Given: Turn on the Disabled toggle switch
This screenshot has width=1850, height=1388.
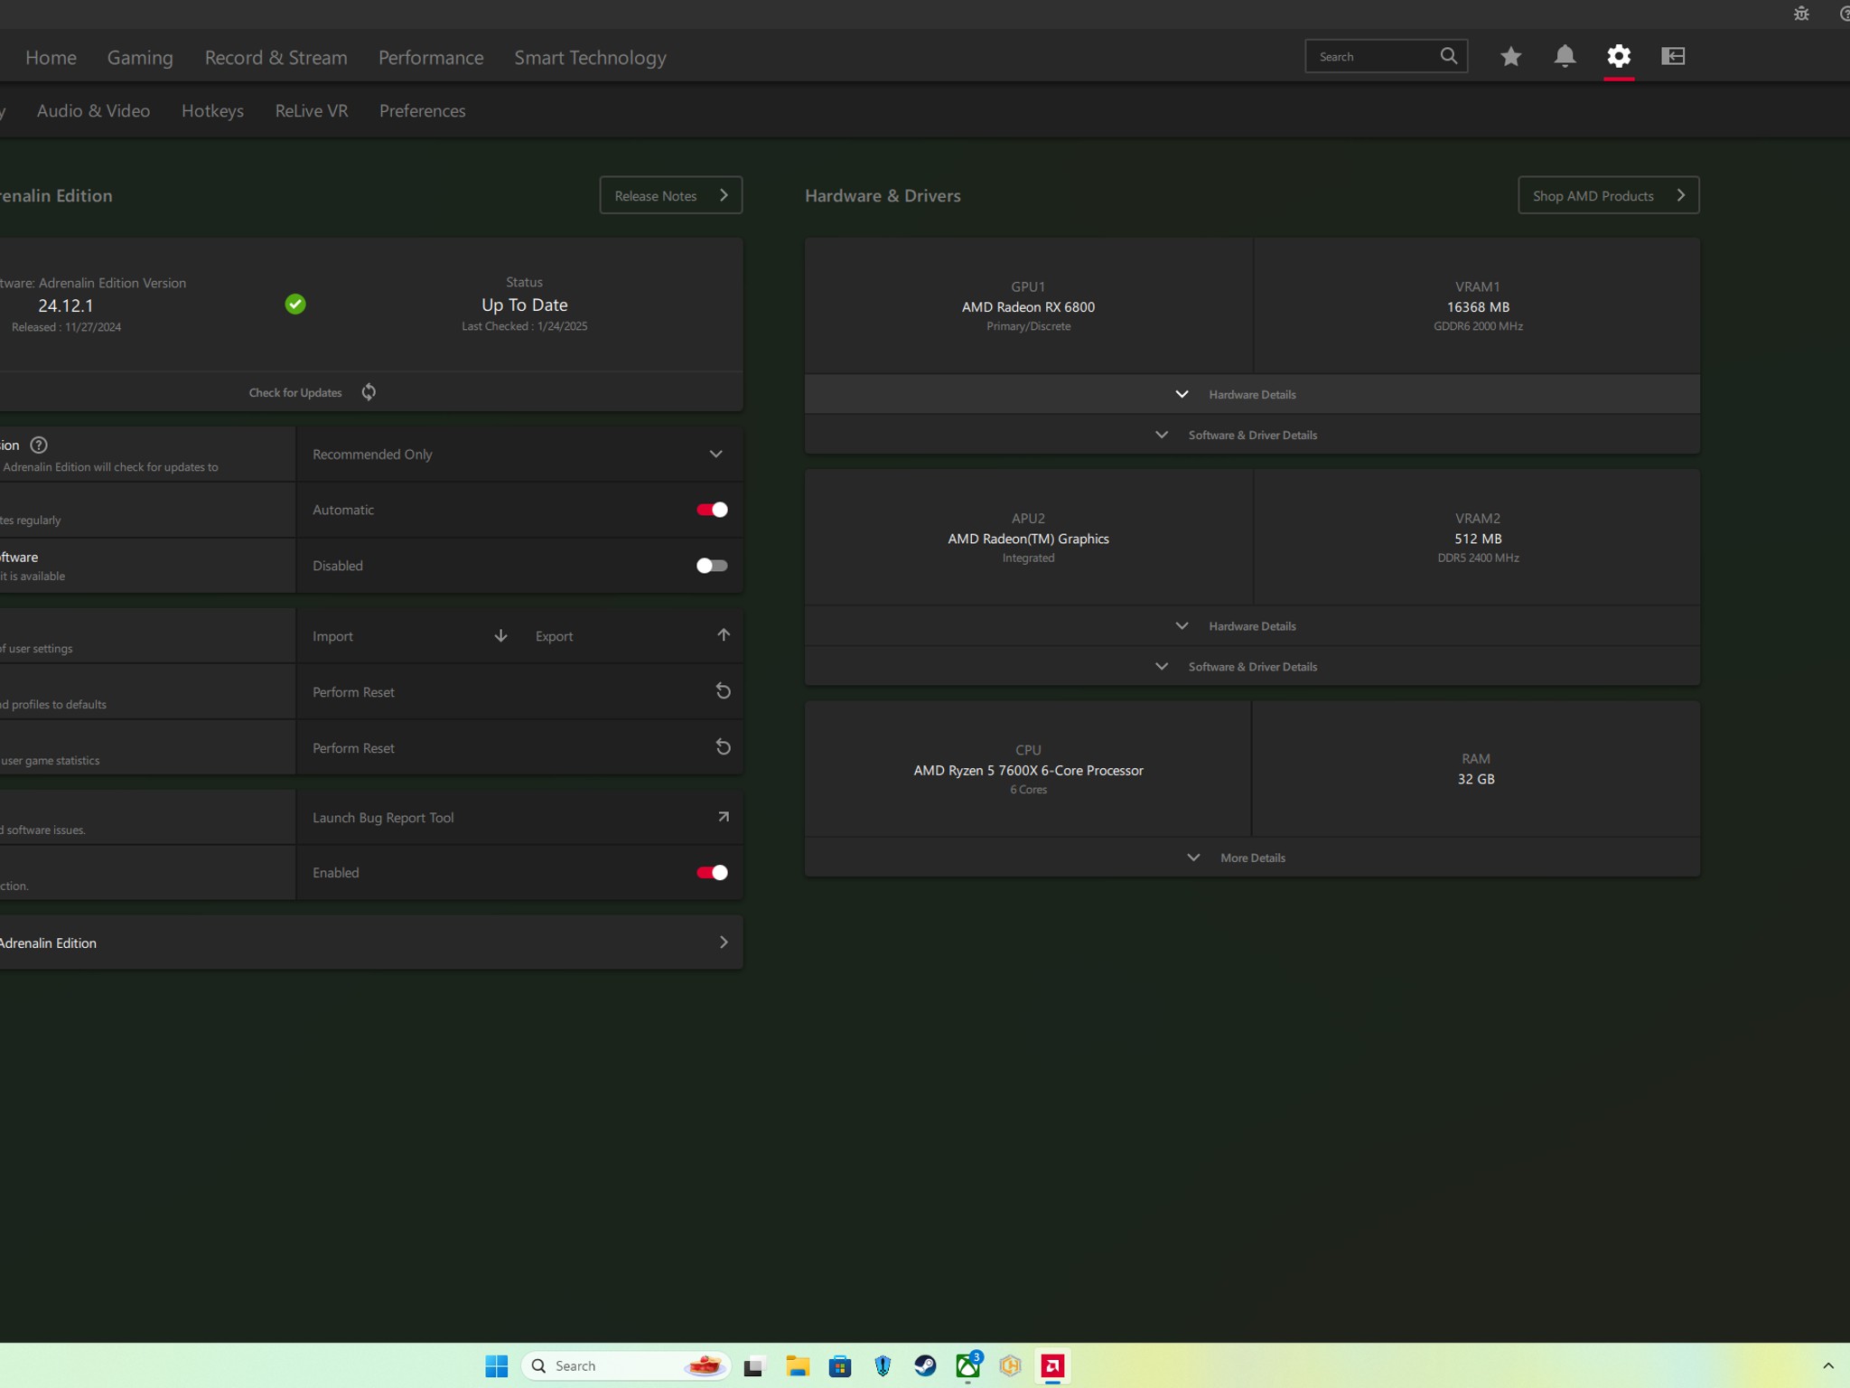Looking at the screenshot, I should coord(712,566).
